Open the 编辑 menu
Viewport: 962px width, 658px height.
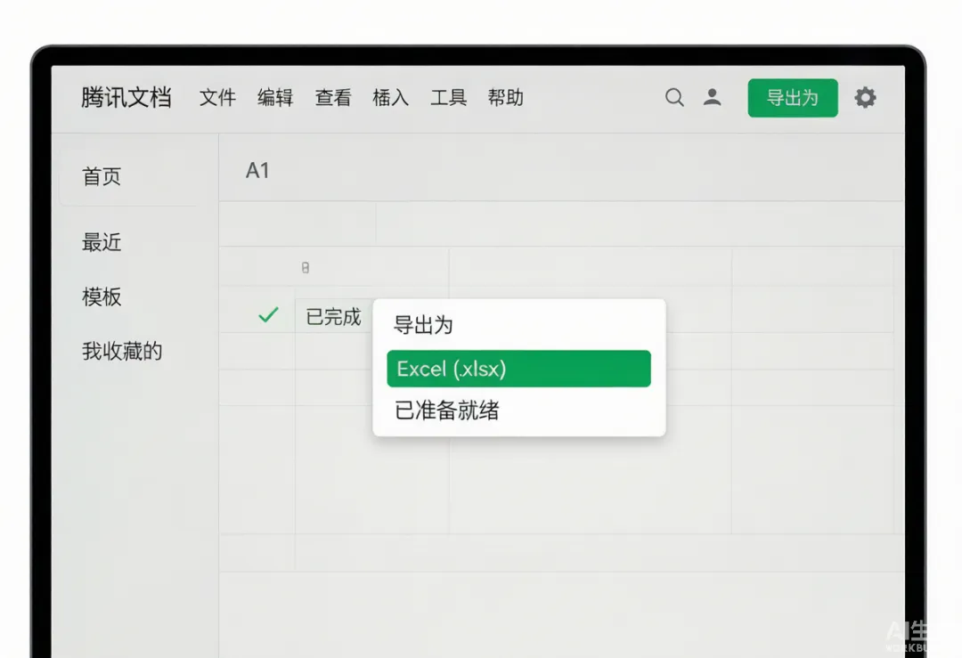(x=275, y=98)
